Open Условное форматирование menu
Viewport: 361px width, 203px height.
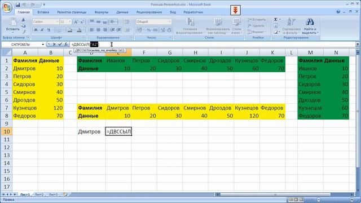[x=190, y=26]
